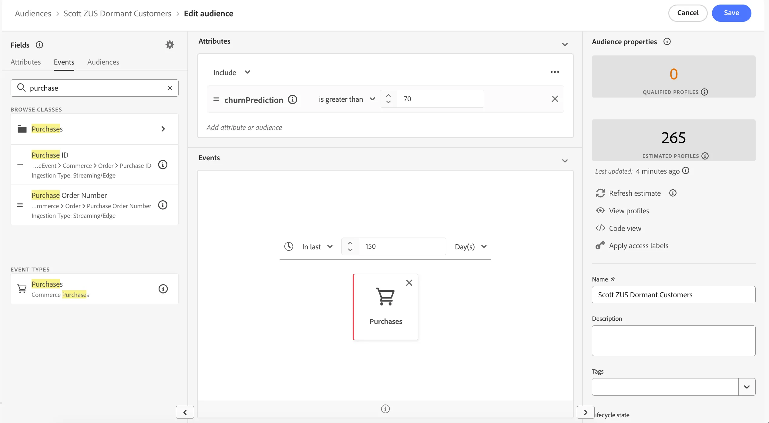769x423 pixels.
Task: Click the Description text area
Action: 673,341
